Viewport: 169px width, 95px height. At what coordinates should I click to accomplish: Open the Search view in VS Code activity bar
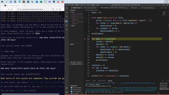click(x=67, y=12)
